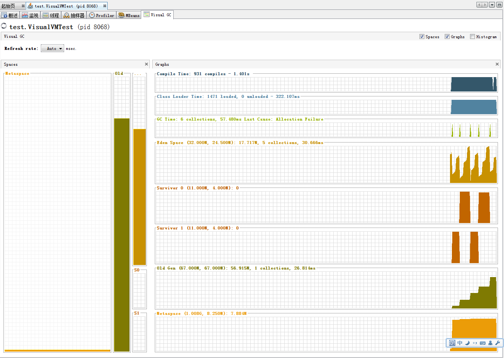Click the moon icon in IME toolbar
The image size is (504, 358).
(x=467, y=343)
